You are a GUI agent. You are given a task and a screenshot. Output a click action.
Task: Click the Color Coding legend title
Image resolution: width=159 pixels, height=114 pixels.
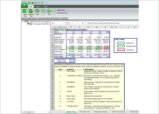pos(119,39)
